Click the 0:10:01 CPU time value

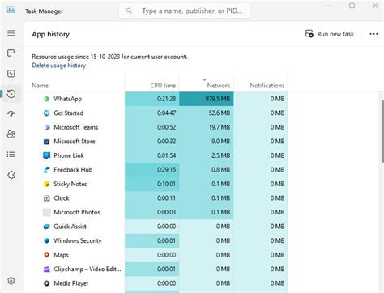coord(166,184)
